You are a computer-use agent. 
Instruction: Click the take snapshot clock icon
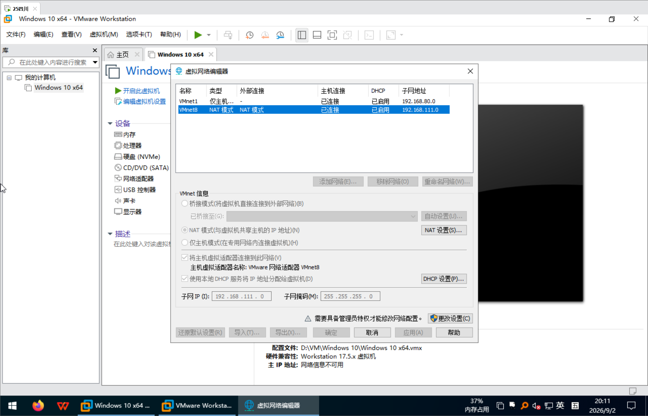click(249, 35)
